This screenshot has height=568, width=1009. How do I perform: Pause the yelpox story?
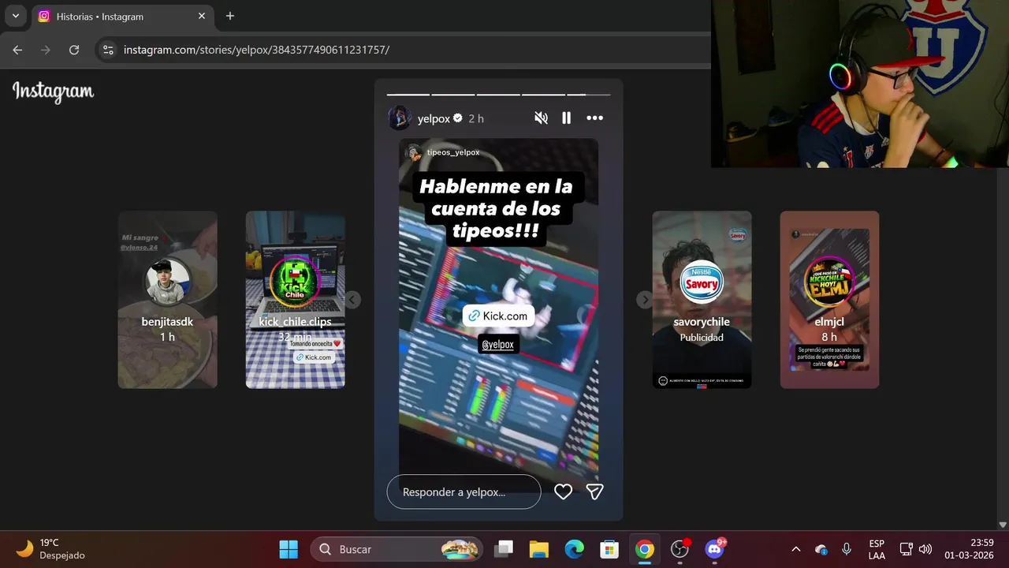[x=566, y=118]
